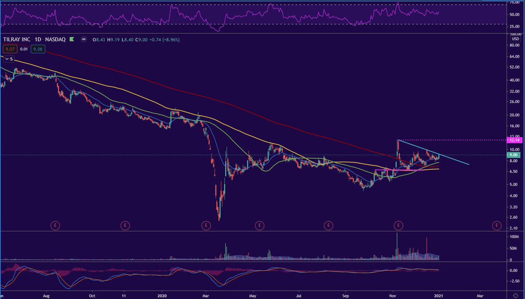Click an E earnings marker below the March candles
Viewport: 525px width, 299px height.
pyautogui.click(x=206, y=226)
